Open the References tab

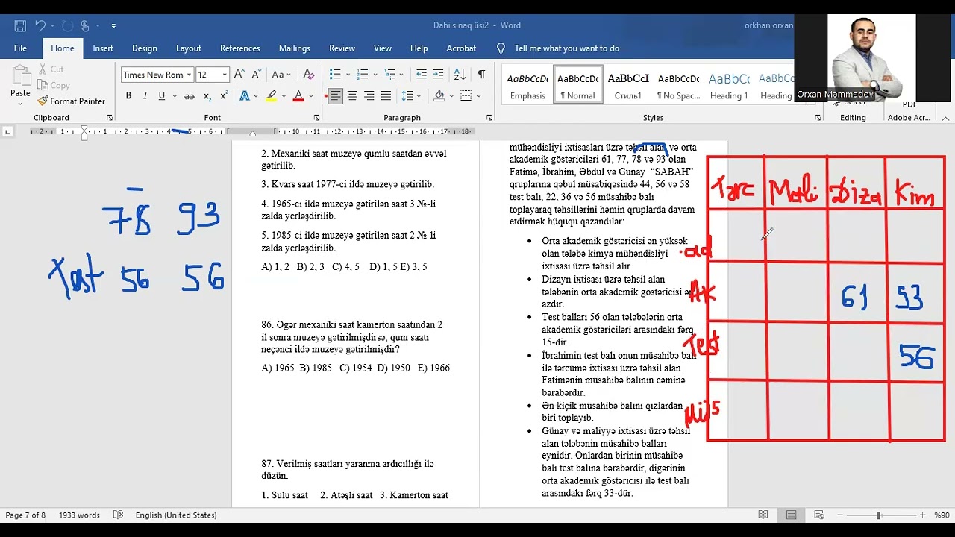tap(240, 48)
